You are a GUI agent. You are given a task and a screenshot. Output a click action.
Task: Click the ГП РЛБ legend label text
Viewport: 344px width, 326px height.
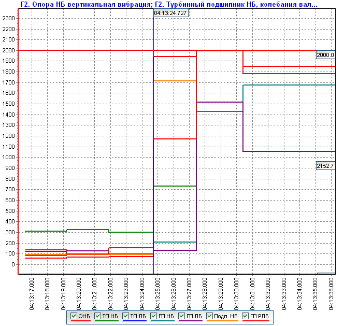(260, 316)
